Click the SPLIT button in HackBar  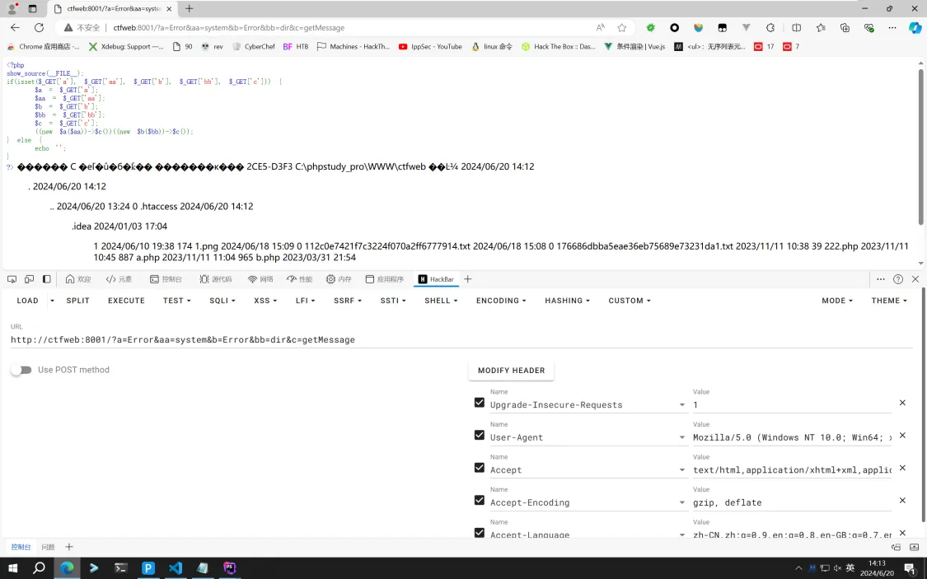pyautogui.click(x=78, y=301)
